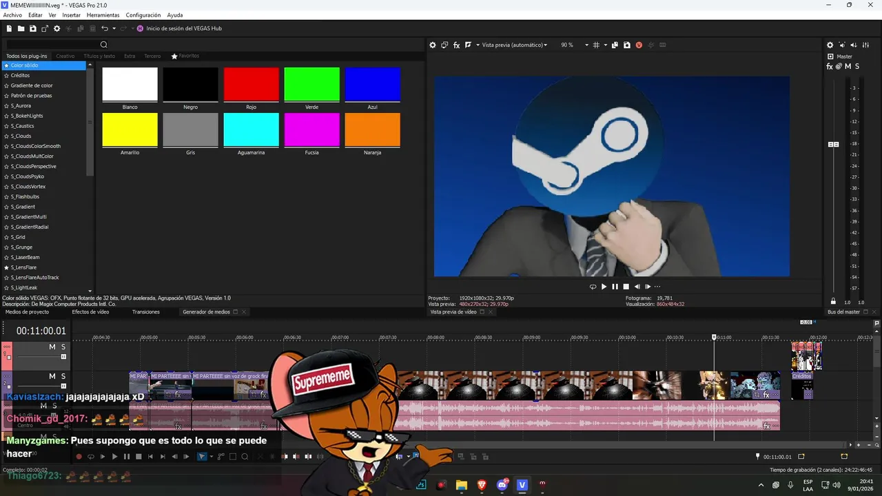Save the project with the disk icon

click(x=33, y=28)
